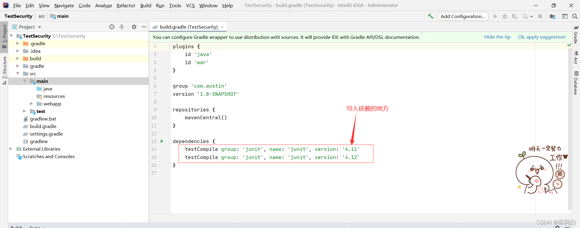Open the Project panel settings gear
Viewport: 580px width, 228px height.
[134, 27]
